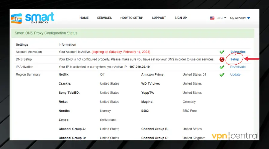Navigate to the SUPPORT menu item
The width and height of the screenshot is (269, 149).
159,18
